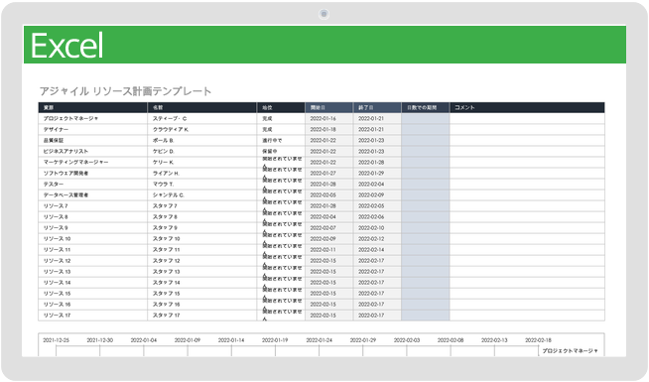The image size is (649, 382).
Task: Click the プロジェクトマネージャ resource cell
Action: [92, 118]
